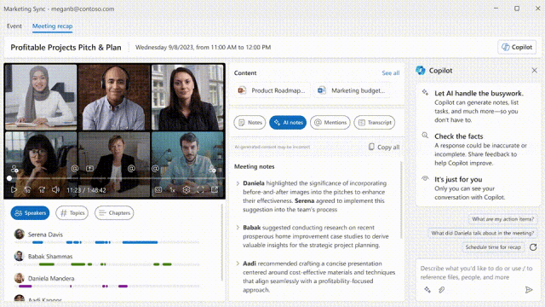Image resolution: width=545 pixels, height=307 pixels.
Task: Select the Notes tab pill
Action: (x=250, y=123)
